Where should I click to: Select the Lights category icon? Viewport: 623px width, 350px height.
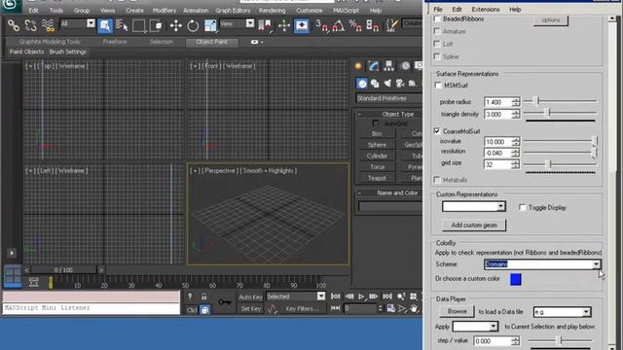point(387,84)
